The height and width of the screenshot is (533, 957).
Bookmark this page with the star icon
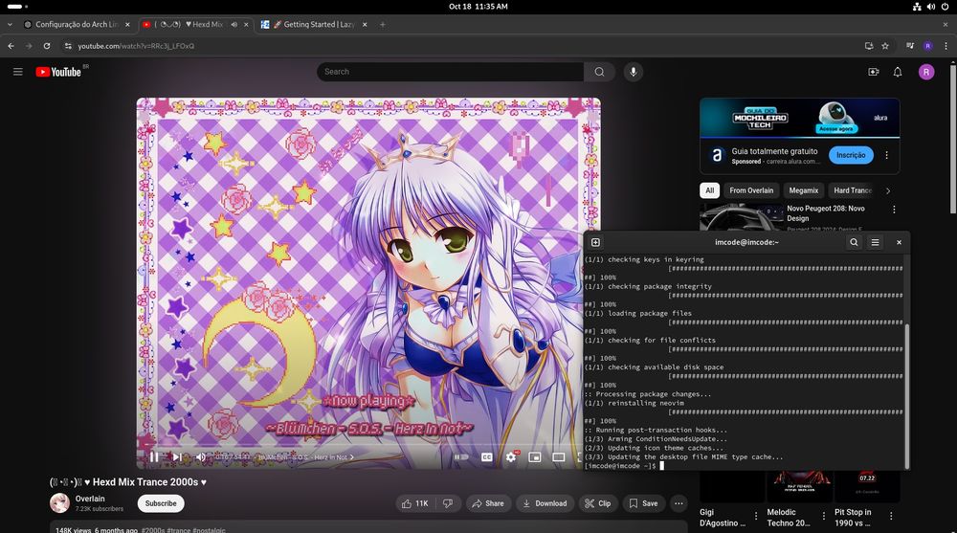885,46
